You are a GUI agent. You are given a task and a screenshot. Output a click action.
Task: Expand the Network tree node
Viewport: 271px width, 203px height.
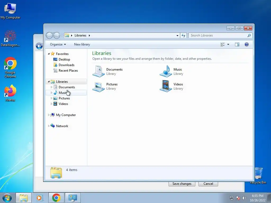coord(49,126)
